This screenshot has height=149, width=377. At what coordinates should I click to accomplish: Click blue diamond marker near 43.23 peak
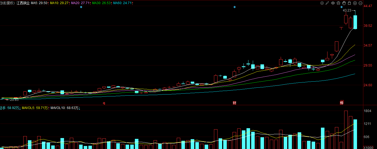pyautogui.click(x=341, y=7)
